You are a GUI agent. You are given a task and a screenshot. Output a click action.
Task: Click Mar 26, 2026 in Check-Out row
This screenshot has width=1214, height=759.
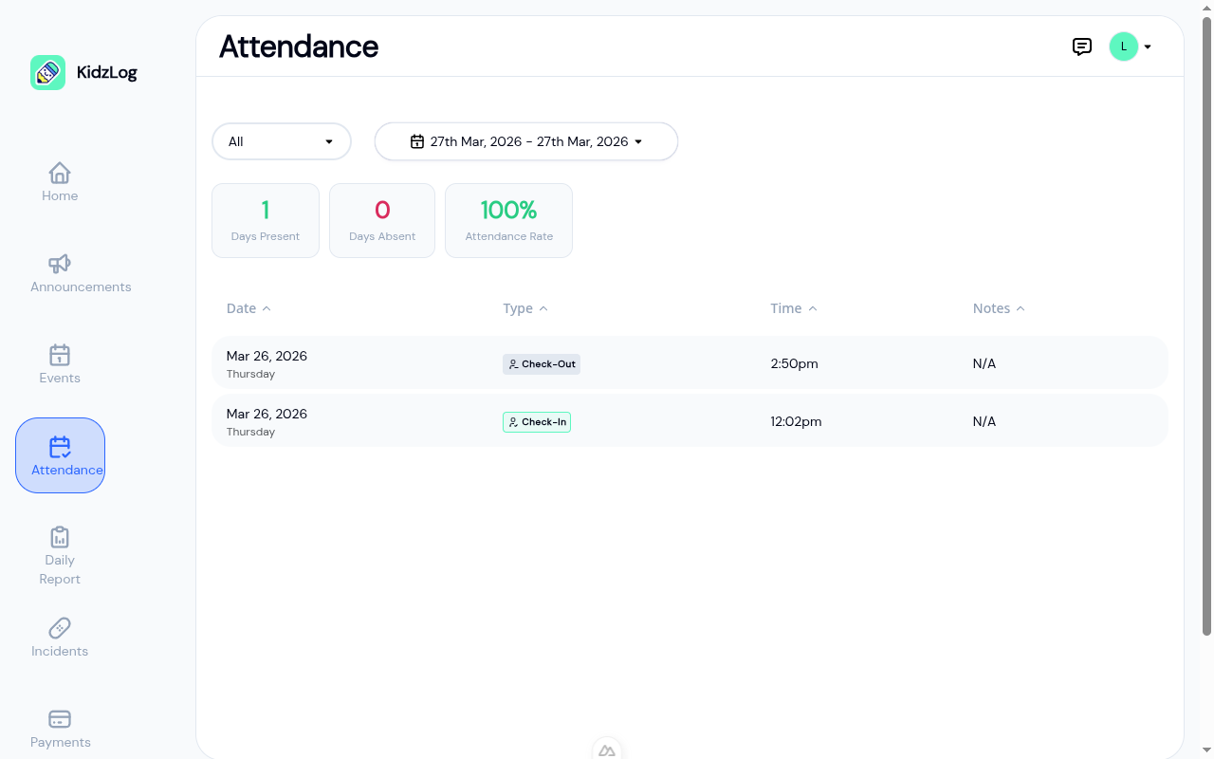click(267, 356)
